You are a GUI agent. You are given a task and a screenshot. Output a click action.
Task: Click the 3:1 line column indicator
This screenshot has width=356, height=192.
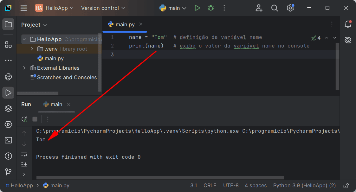pyautogui.click(x=194, y=186)
